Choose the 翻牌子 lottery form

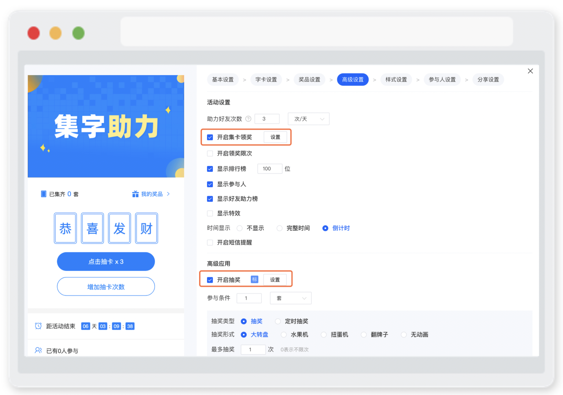tap(364, 335)
